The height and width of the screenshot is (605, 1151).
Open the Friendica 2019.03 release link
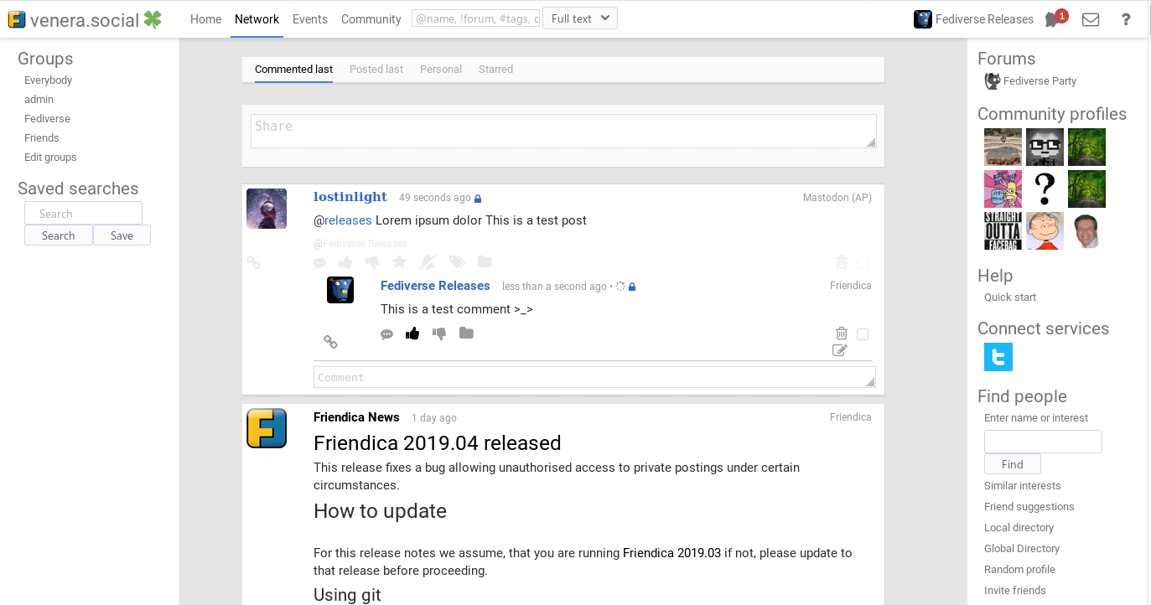point(671,553)
